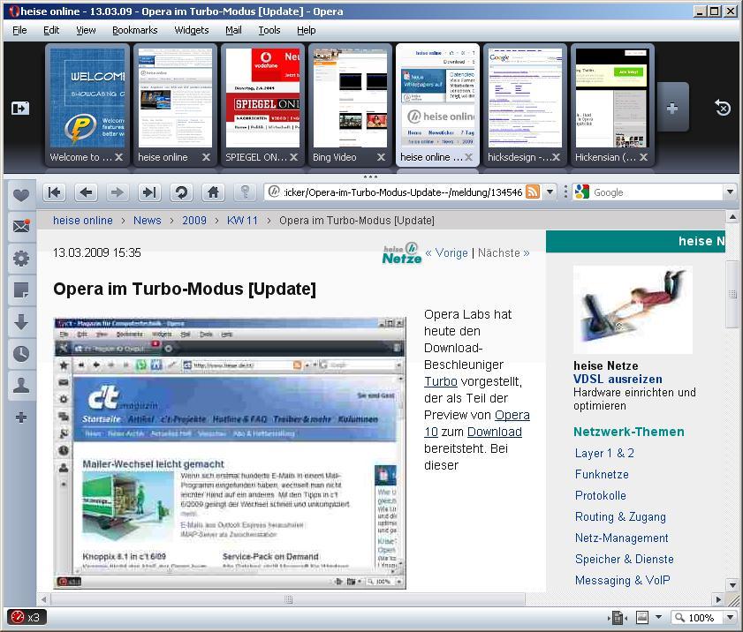
Task: Follow the Turbo link in article
Action: pyautogui.click(x=441, y=381)
